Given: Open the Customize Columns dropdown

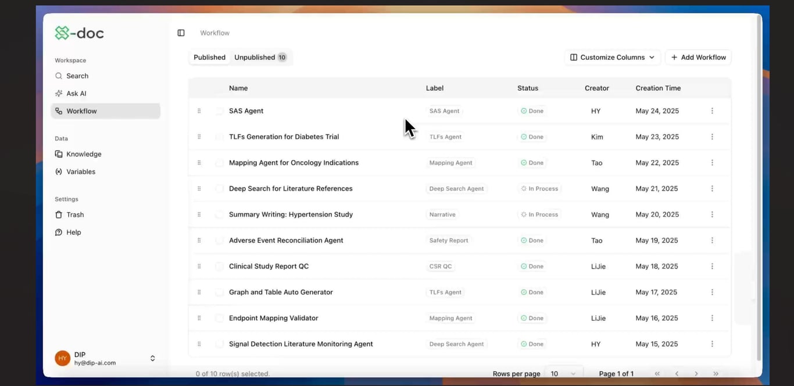Looking at the screenshot, I should coord(612,57).
